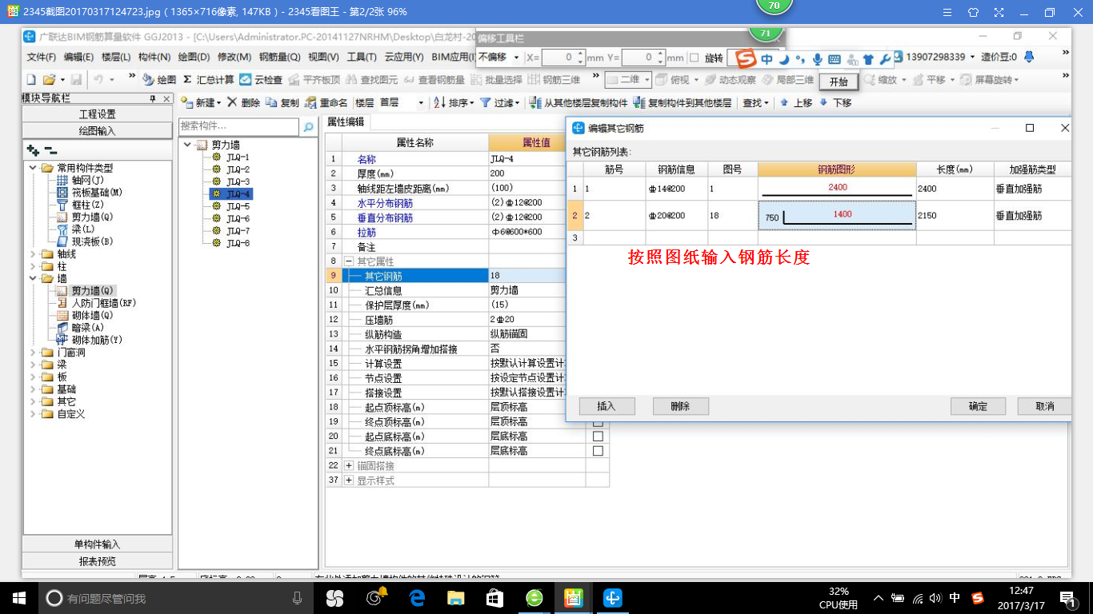This screenshot has width=1093, height=614.
Task: Open Microsoft Edge from the taskbar
Action: coord(416,598)
